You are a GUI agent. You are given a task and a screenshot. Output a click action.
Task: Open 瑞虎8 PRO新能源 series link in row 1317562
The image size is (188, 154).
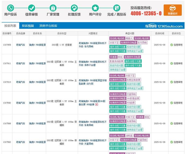(x=37, y=142)
